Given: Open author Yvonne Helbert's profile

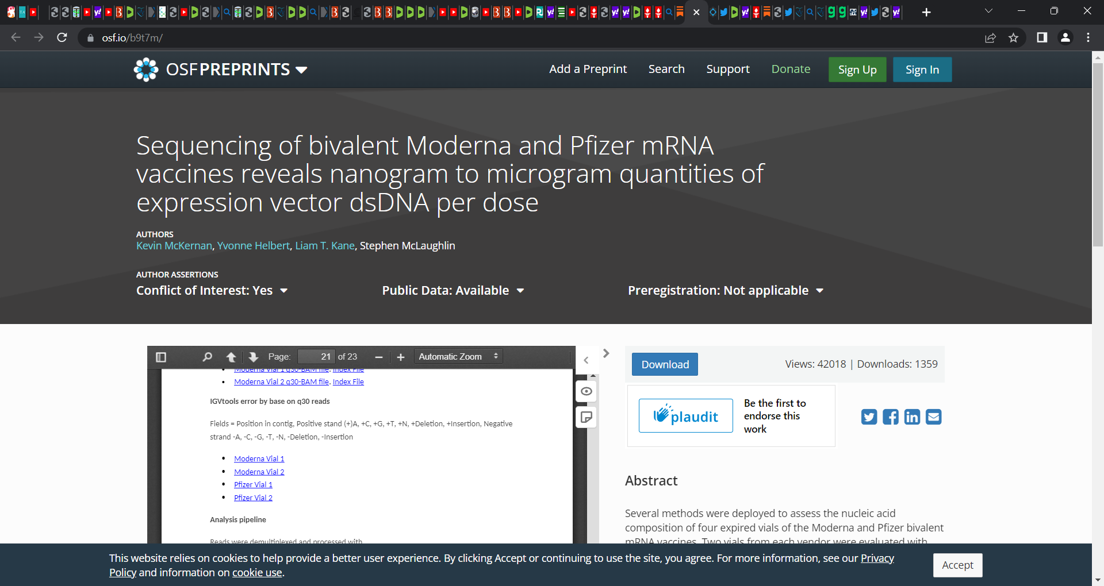Looking at the screenshot, I should tap(254, 246).
